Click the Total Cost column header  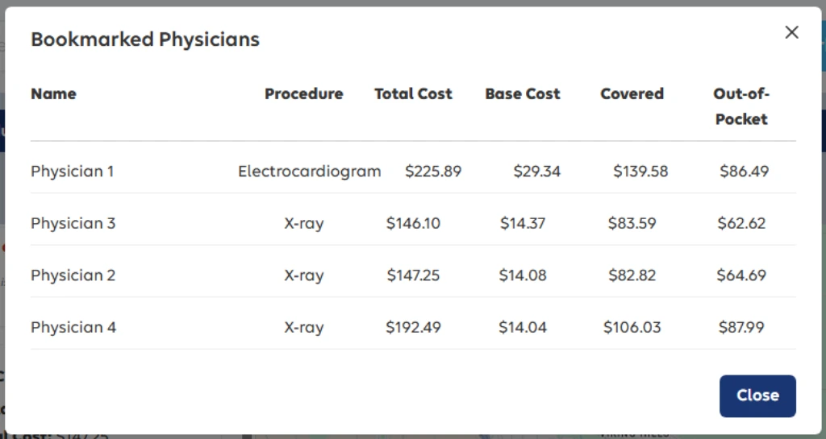tap(413, 93)
